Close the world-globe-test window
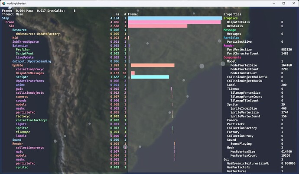Screen dimensions: 299x174 click(x=292, y=3)
